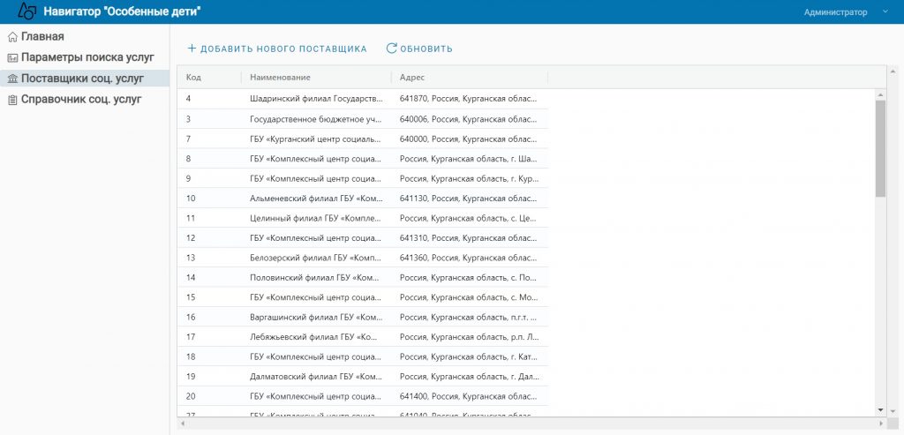The width and height of the screenshot is (904, 435).
Task: Click Добавить нового поставщика button
Action: (x=277, y=49)
